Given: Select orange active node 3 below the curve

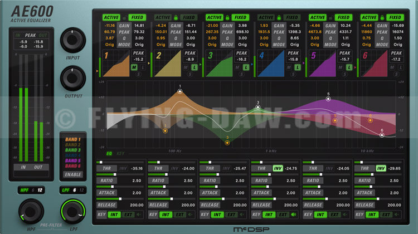Looking at the screenshot, I should [x=227, y=143].
